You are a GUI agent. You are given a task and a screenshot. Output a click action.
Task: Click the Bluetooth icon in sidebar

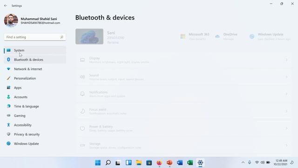click(8, 60)
